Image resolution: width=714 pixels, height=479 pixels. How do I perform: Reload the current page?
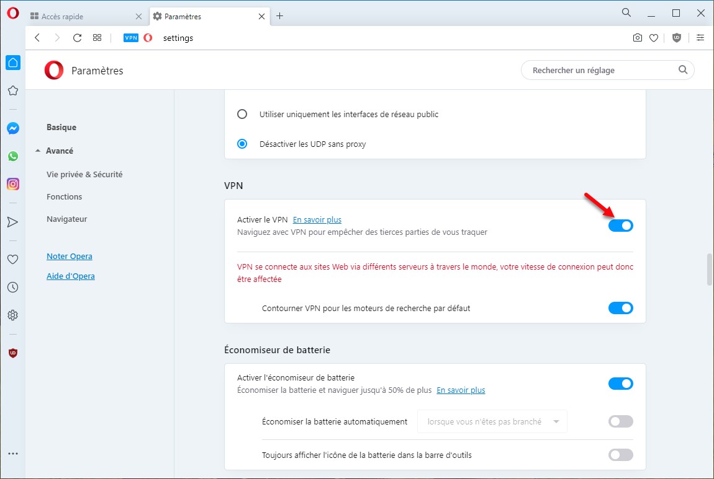pyautogui.click(x=77, y=38)
